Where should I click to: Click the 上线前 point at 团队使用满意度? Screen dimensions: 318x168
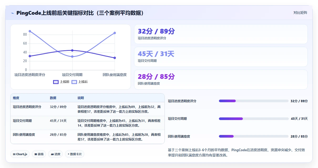115,58
